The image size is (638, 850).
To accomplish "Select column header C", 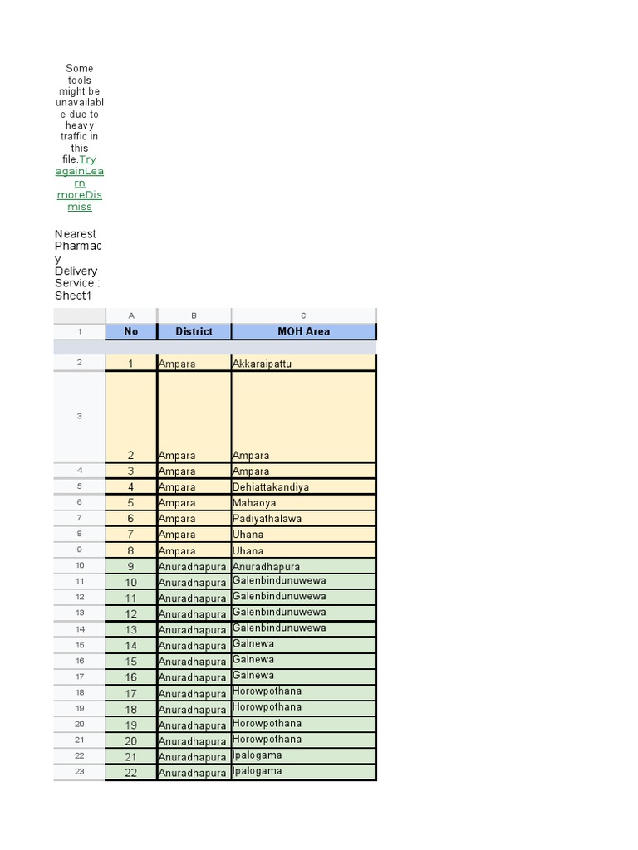I will [304, 315].
